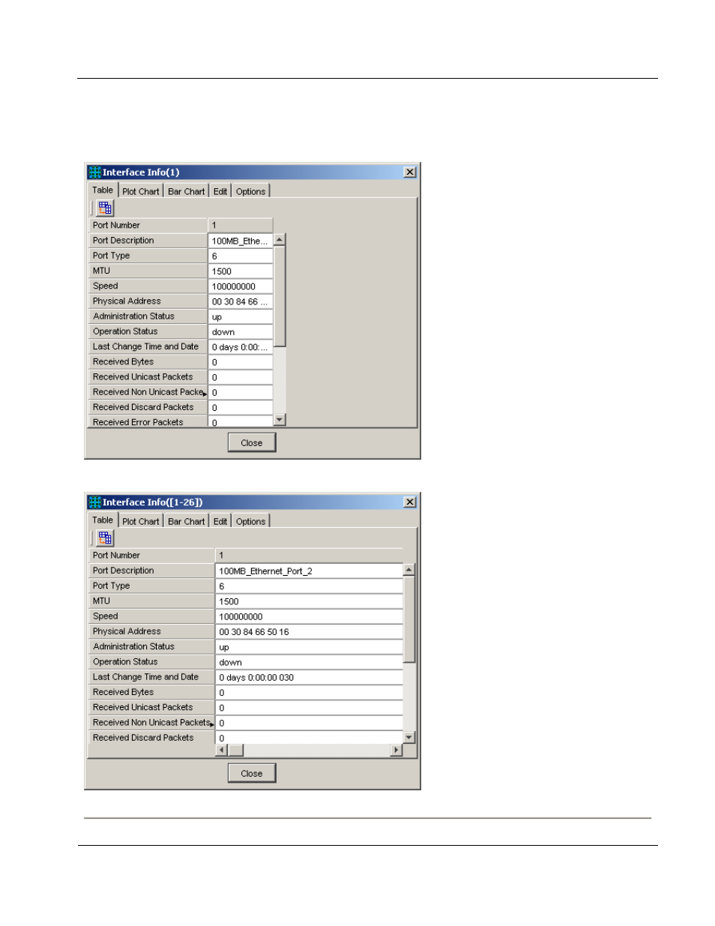Open Plot Chart tab in Interface Info(1)
Image resolution: width=715 pixels, height=926 pixels.
(141, 191)
